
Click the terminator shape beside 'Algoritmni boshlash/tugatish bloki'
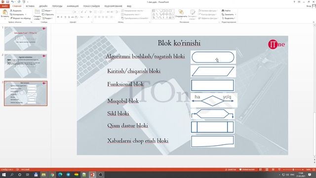(213, 57)
